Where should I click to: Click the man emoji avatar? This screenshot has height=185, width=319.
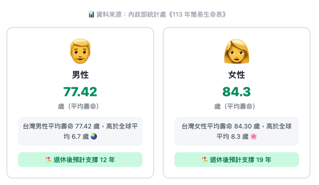point(80,51)
